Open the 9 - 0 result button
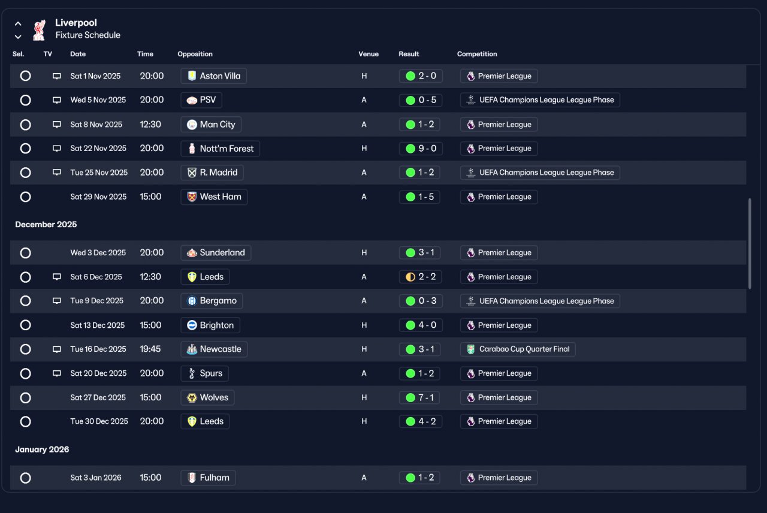The image size is (767, 513). coord(421,149)
